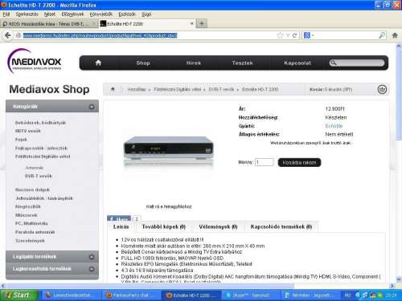Go to home via navbar house icon
This screenshot has height=301, width=402.
98,63
